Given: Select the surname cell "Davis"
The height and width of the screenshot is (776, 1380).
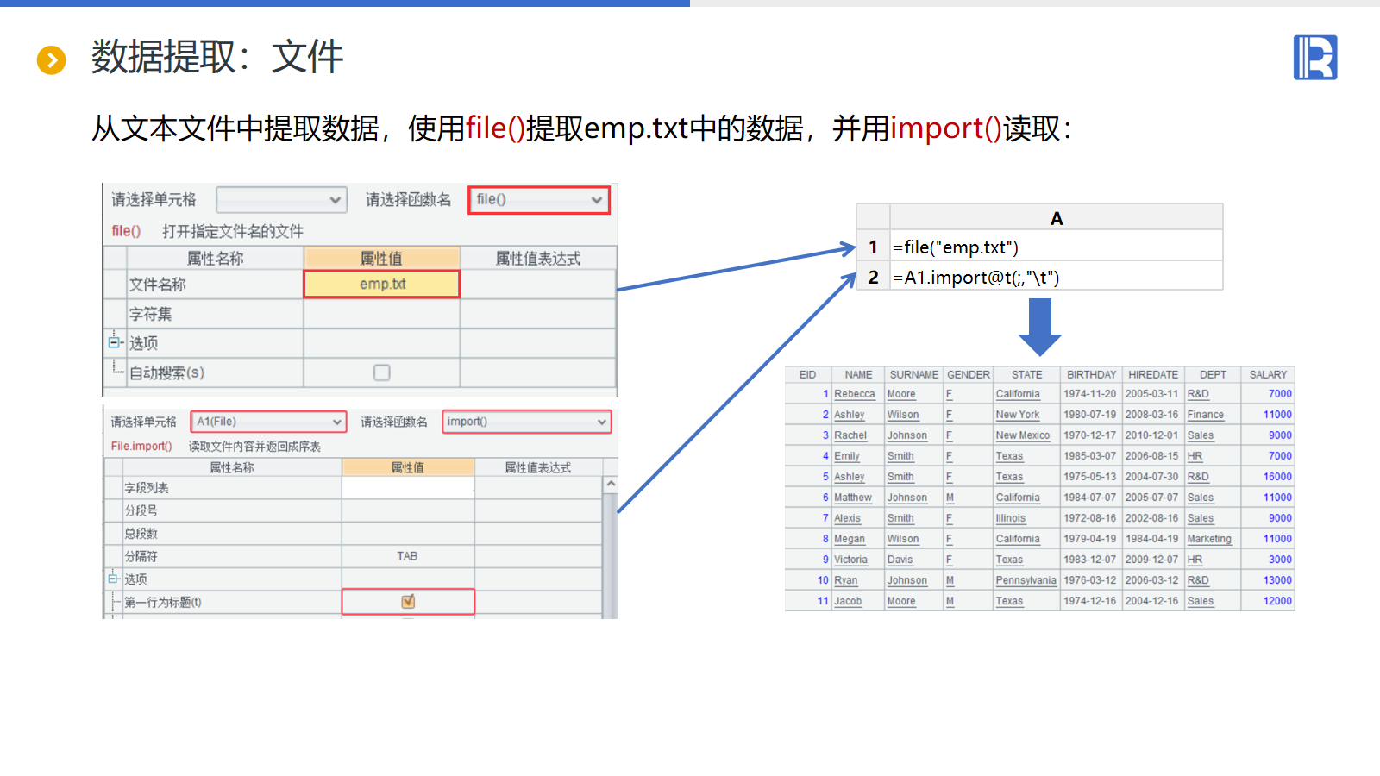Looking at the screenshot, I should [914, 560].
